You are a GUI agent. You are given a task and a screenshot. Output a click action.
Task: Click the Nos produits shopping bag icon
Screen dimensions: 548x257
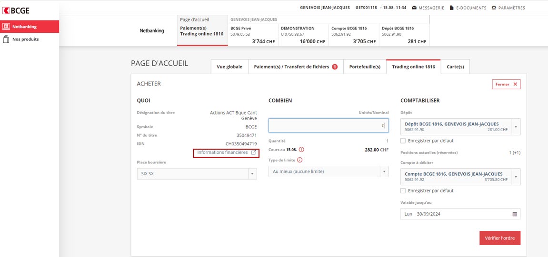click(6, 39)
